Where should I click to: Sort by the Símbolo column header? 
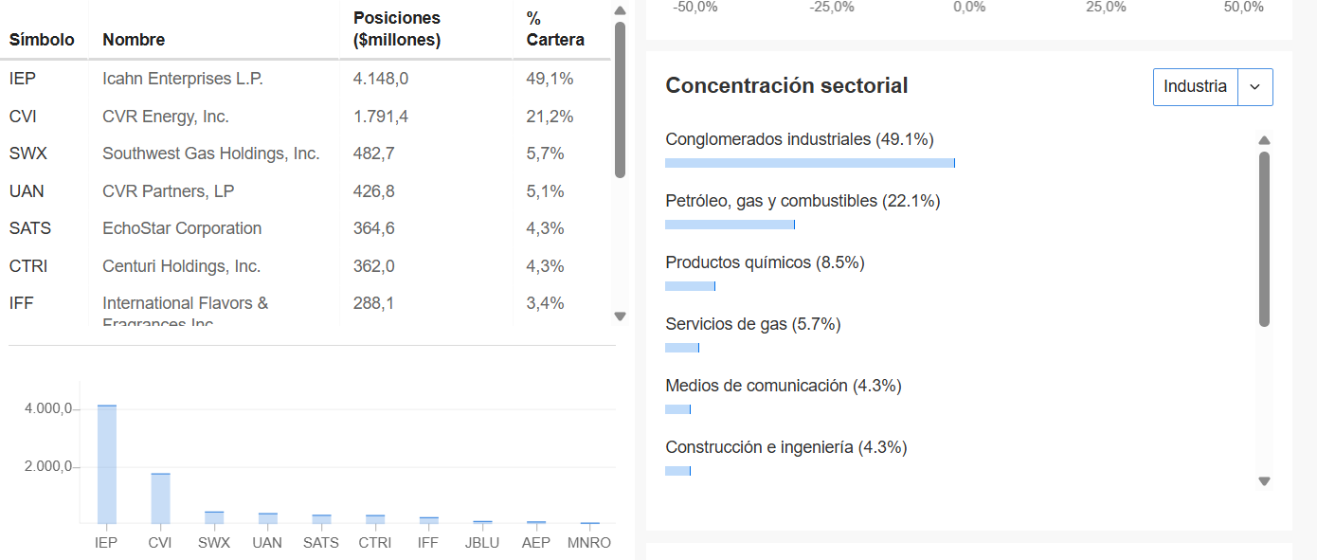click(x=42, y=40)
